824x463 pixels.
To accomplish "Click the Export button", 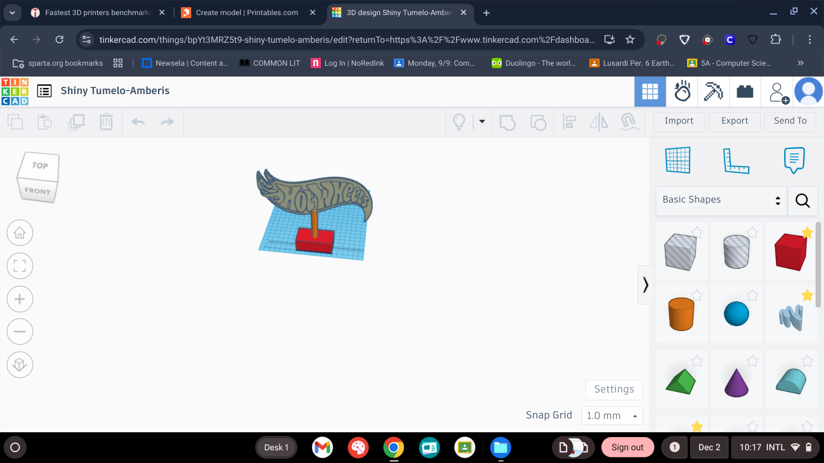I will [735, 121].
